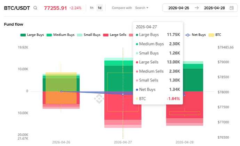Edit the end date 2026-04-28
Viewport: 240px width, 146px height.
(x=214, y=8)
